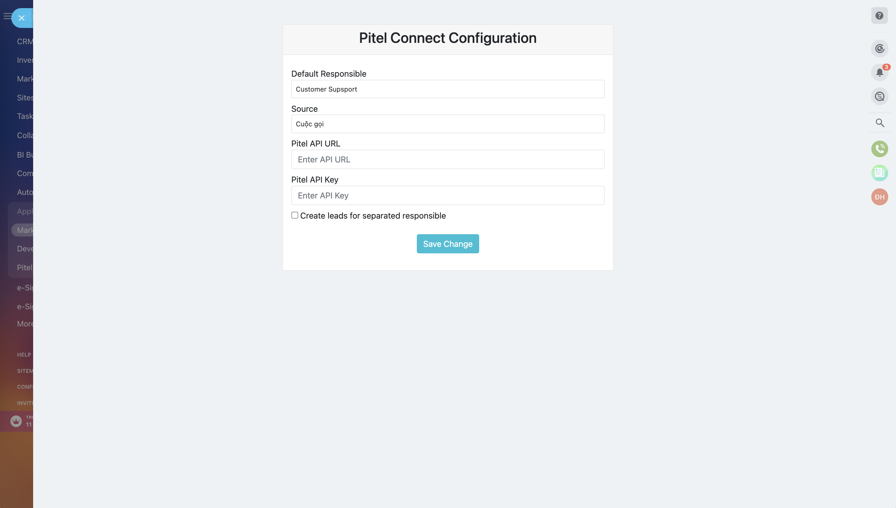896x508 pixels.
Task: Toggle the hamburger menu icon
Action: [7, 16]
